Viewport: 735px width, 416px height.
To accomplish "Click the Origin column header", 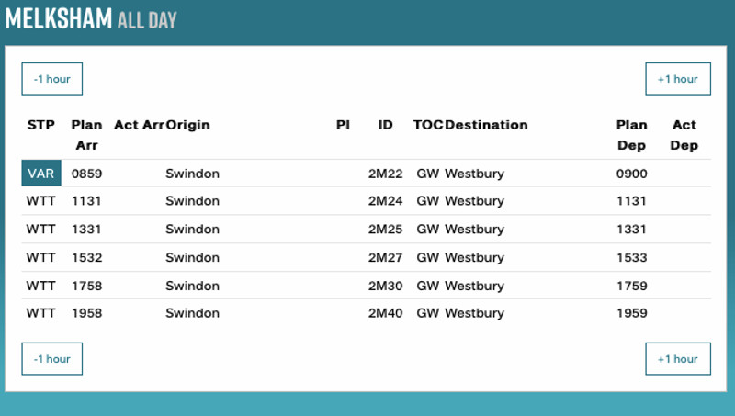I will pos(187,125).
